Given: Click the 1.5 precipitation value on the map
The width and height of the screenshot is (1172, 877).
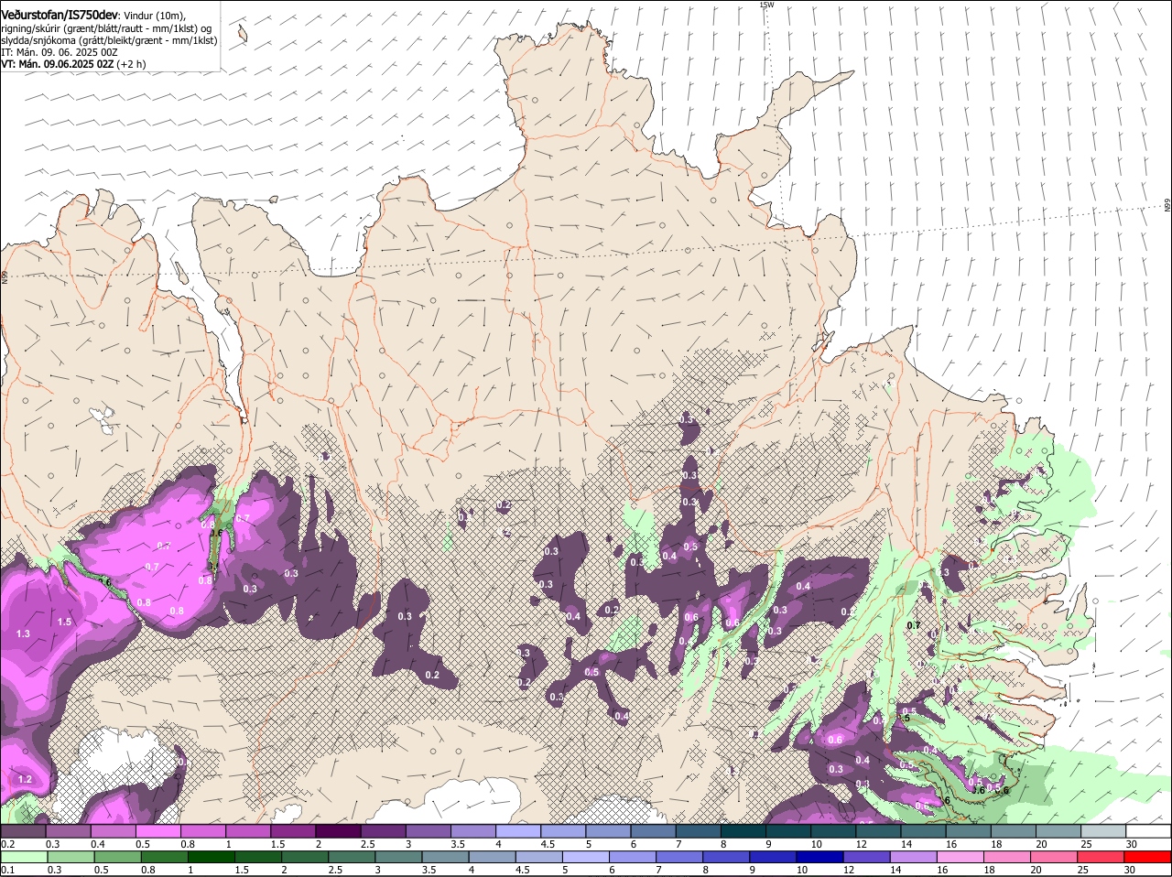Looking at the screenshot, I should click(x=64, y=622).
